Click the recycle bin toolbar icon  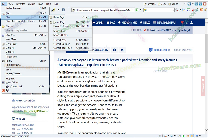64,10
